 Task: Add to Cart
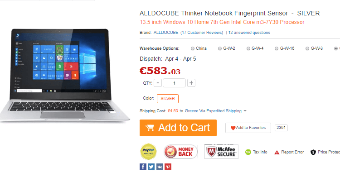coord(178,128)
